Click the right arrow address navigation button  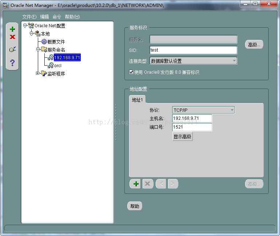tap(173, 184)
